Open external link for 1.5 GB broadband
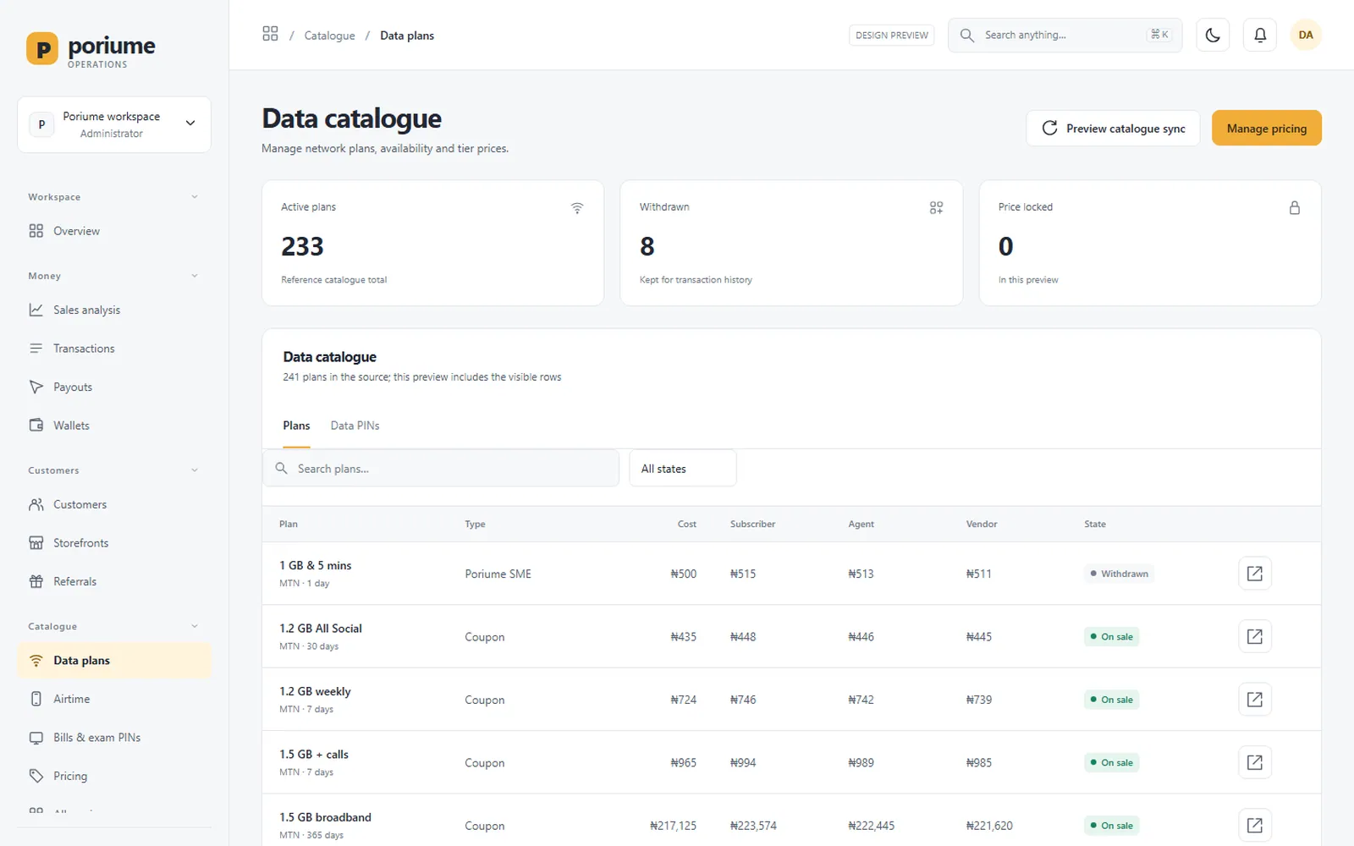 point(1255,825)
